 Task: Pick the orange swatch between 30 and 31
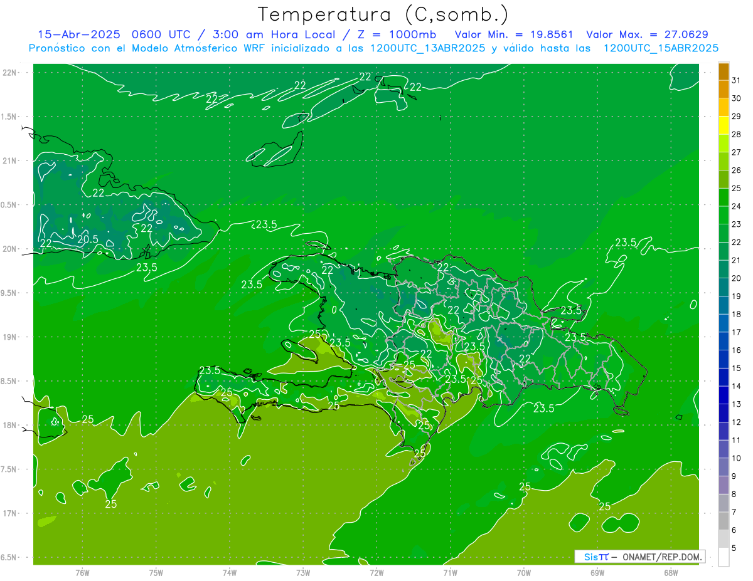click(x=724, y=90)
